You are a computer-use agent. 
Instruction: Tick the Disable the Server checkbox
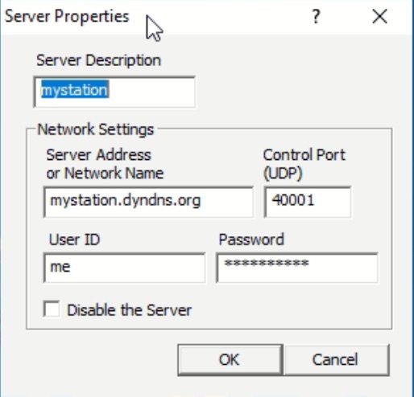[x=52, y=309]
